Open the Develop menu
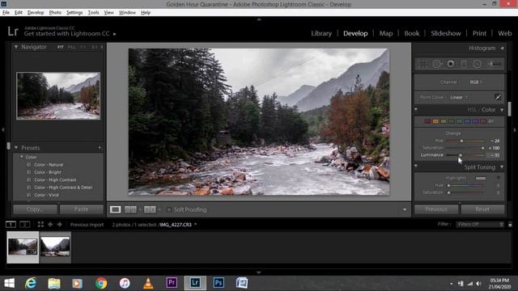The width and height of the screenshot is (518, 291). click(36, 13)
